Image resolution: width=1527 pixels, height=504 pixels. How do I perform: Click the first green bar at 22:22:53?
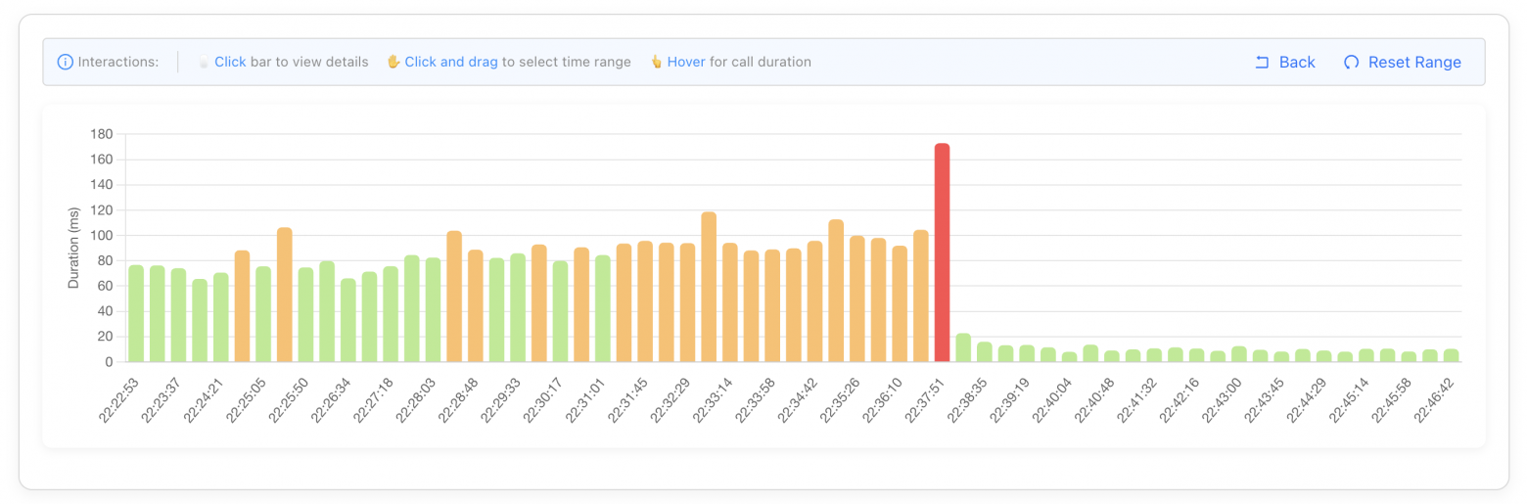pos(136,313)
